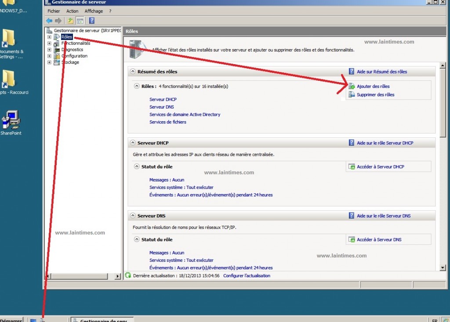Screen dimensions: 450x322
Task: Click help icon beside Aide sur Résumé des rôles
Action: tap(352, 72)
